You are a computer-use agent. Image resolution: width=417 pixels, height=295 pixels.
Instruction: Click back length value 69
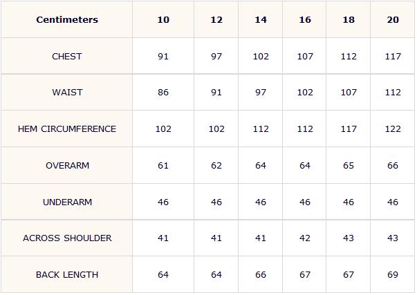[x=393, y=274]
